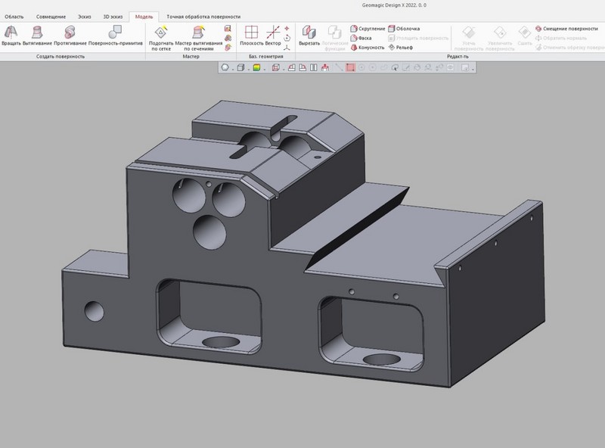This screenshot has width=605, height=448.
Task: Open the 3D эскиз tab
Action: click(113, 17)
